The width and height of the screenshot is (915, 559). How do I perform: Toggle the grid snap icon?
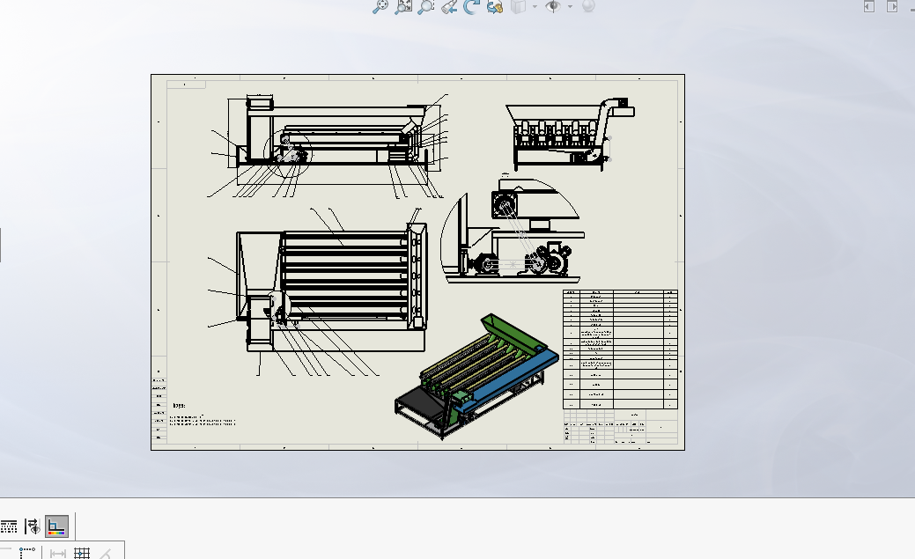pos(82,553)
